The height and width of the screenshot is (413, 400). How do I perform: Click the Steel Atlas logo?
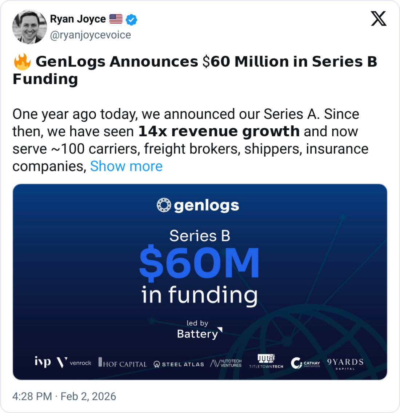(179, 364)
